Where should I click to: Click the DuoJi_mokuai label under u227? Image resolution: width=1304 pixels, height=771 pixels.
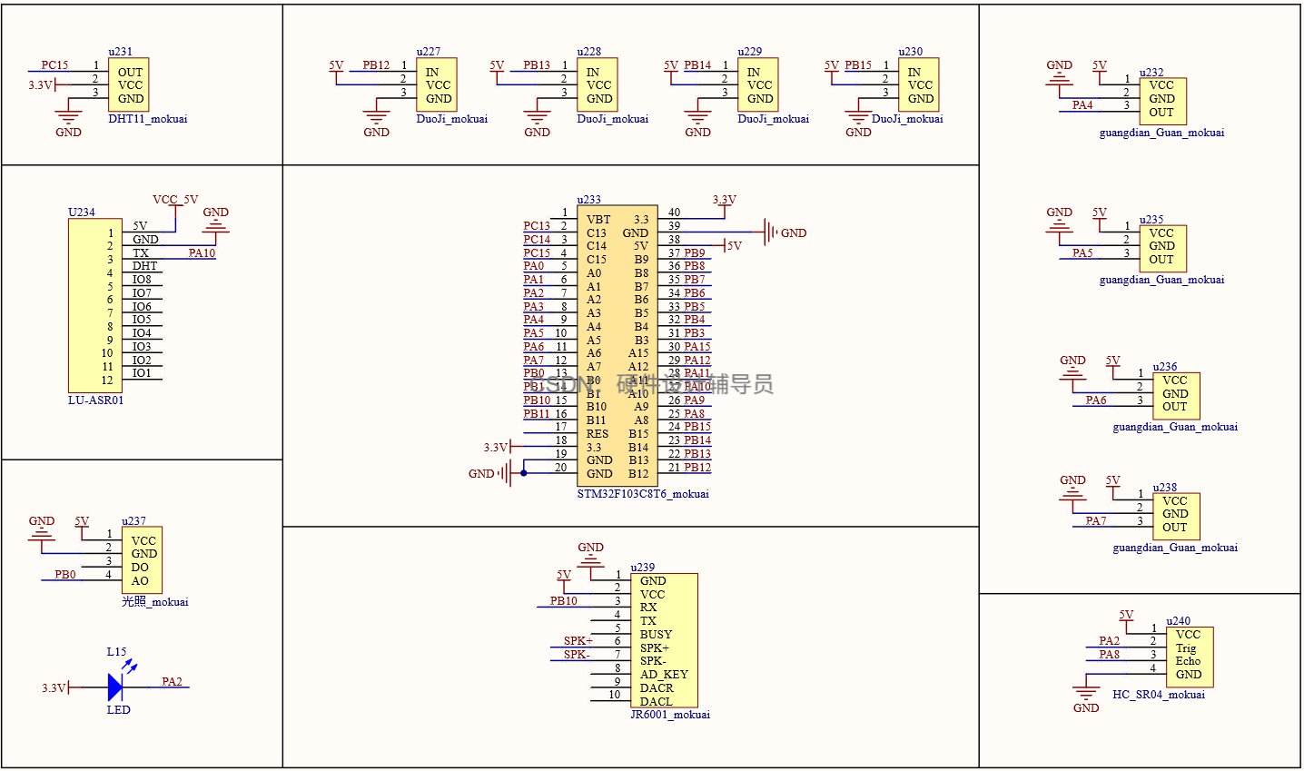click(x=452, y=119)
